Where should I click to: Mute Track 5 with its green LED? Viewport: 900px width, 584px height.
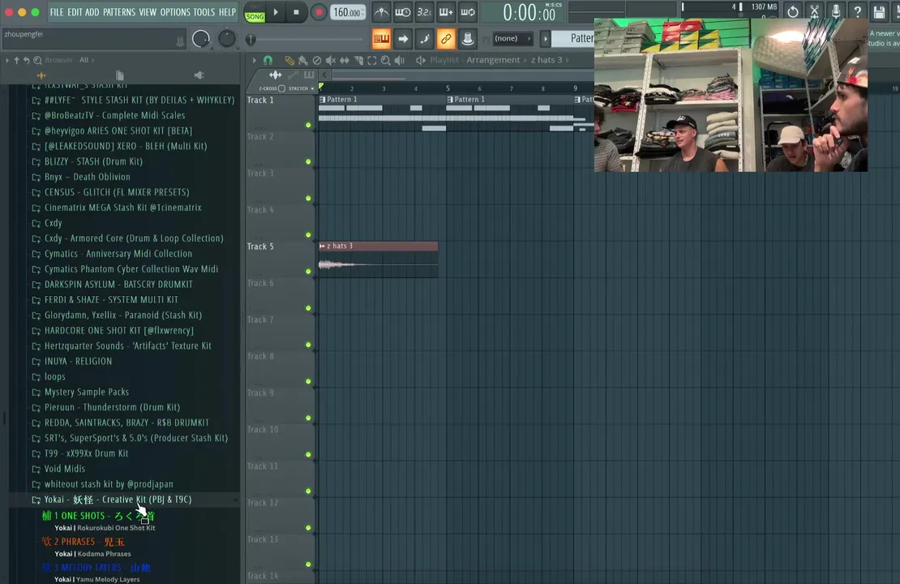pyautogui.click(x=308, y=271)
